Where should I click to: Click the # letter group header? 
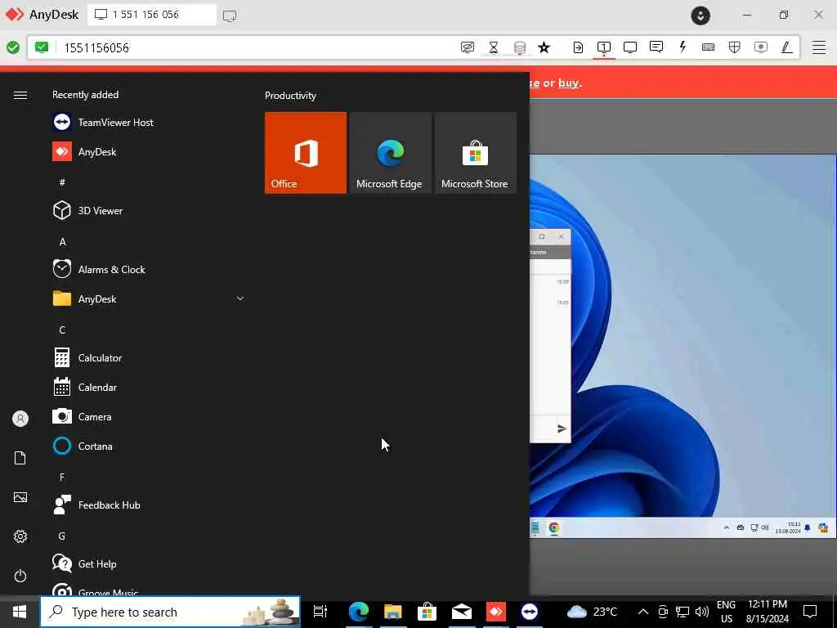62,182
